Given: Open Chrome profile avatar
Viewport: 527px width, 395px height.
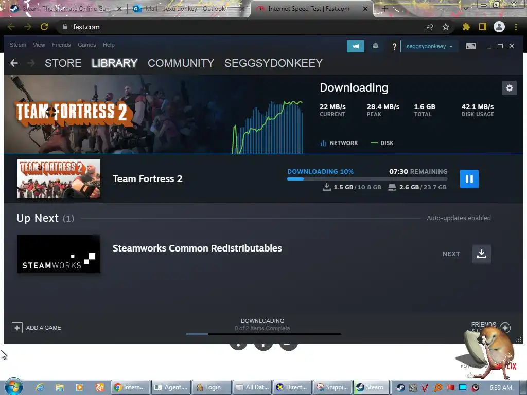Looking at the screenshot, I should click(499, 27).
